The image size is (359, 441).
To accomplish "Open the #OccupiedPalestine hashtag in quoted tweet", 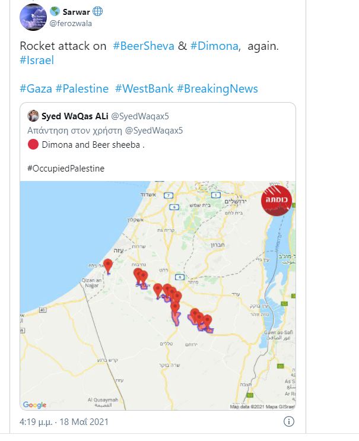I will pos(66,169).
